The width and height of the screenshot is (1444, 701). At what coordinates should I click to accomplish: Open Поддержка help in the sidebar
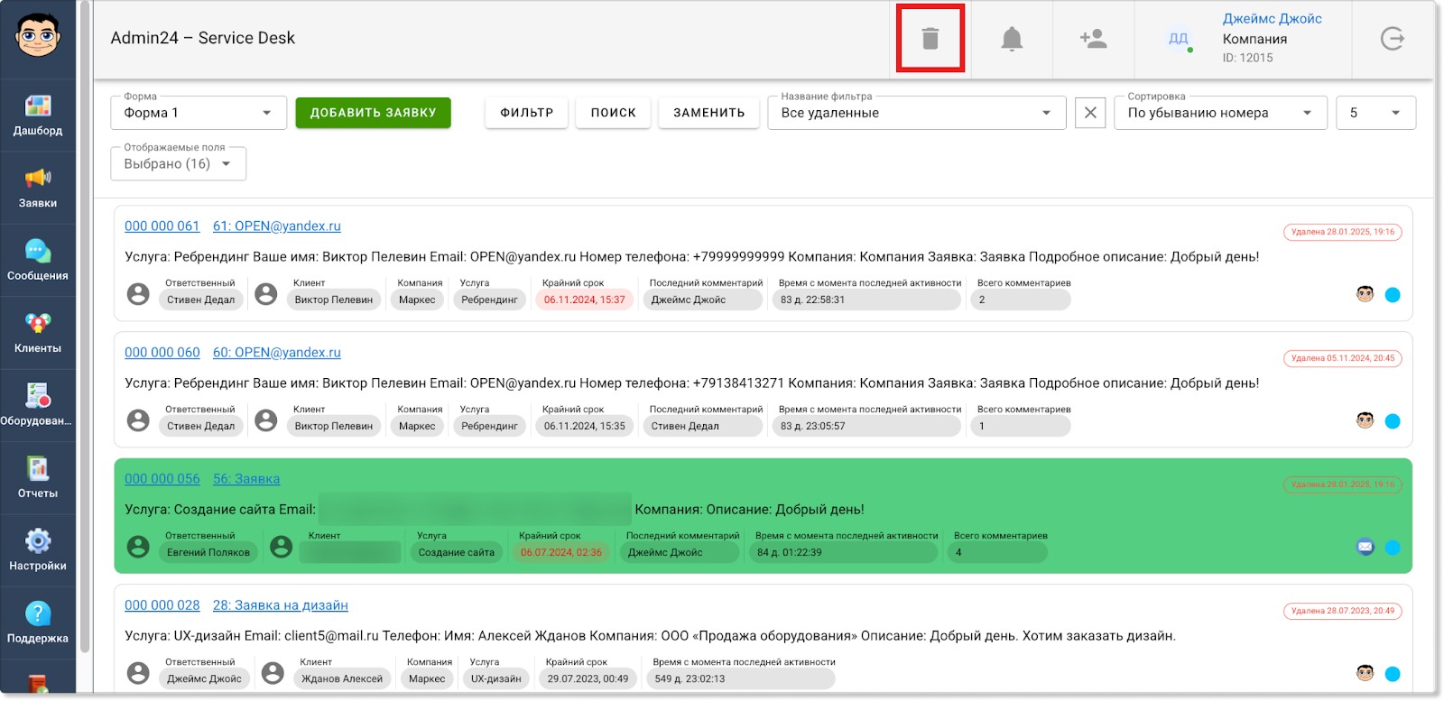tap(38, 623)
